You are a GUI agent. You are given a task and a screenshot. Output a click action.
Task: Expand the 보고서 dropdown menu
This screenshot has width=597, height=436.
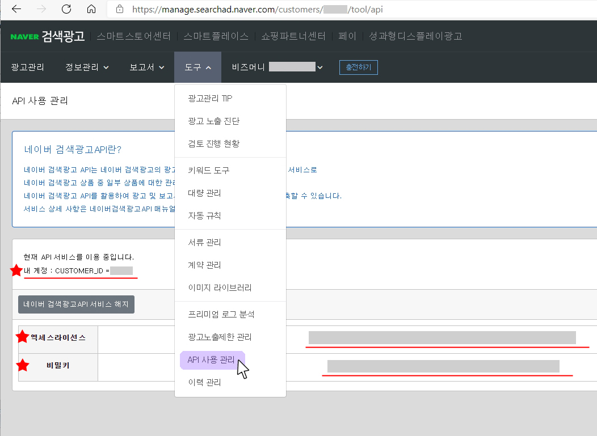tap(147, 67)
